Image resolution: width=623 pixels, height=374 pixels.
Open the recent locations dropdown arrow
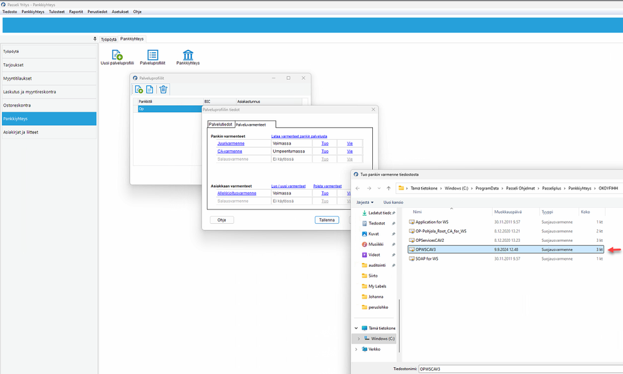pyautogui.click(x=379, y=188)
